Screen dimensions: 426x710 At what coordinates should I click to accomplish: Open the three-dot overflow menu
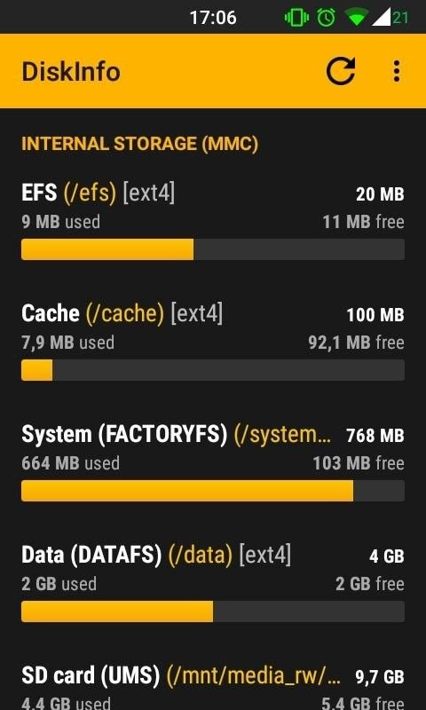[x=397, y=71]
